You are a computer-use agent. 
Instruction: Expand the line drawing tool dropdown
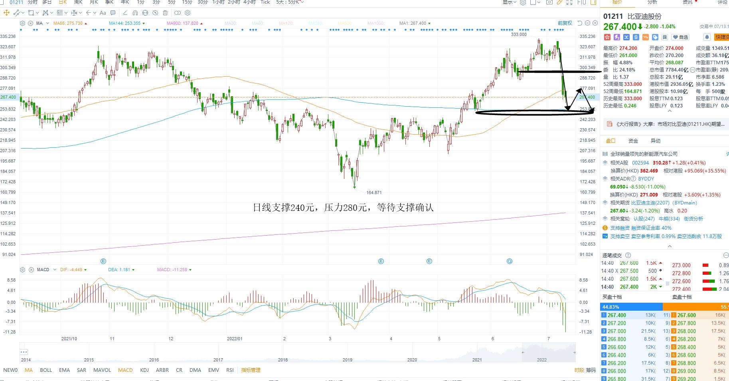tap(22, 13)
